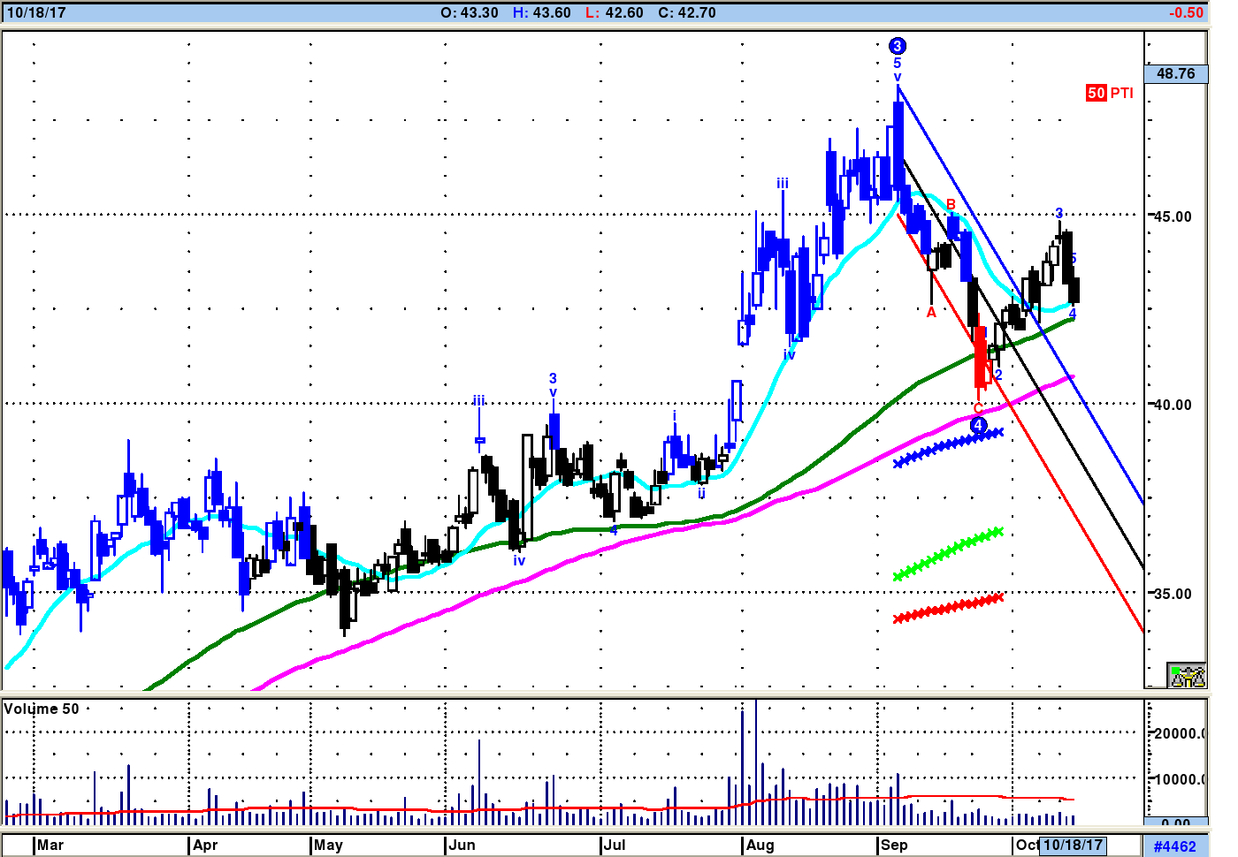Select the circled 4 wave label
The height and width of the screenshot is (857, 1238).
point(978,425)
